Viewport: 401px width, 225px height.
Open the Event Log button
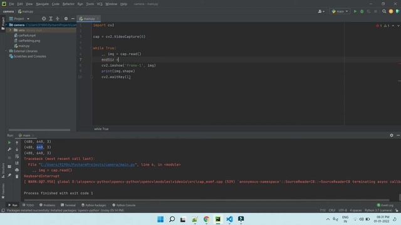[385, 205]
